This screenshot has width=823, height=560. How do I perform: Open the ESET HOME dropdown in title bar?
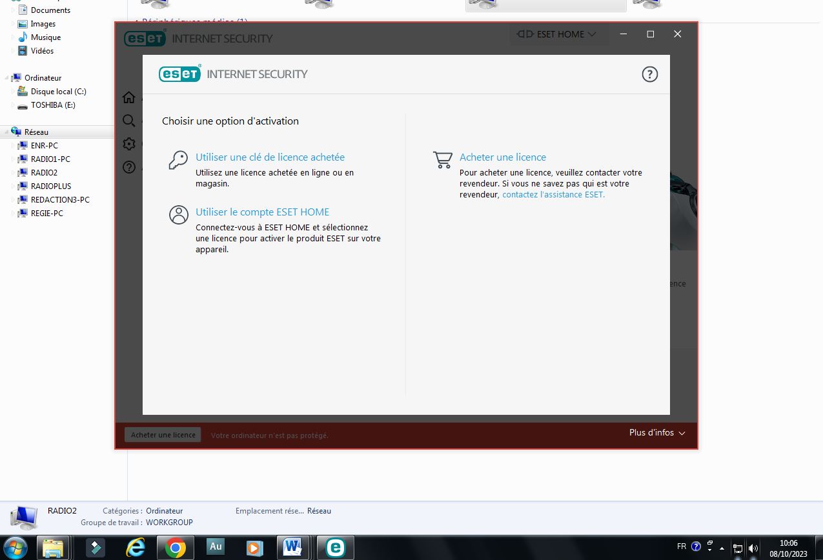[x=559, y=34]
